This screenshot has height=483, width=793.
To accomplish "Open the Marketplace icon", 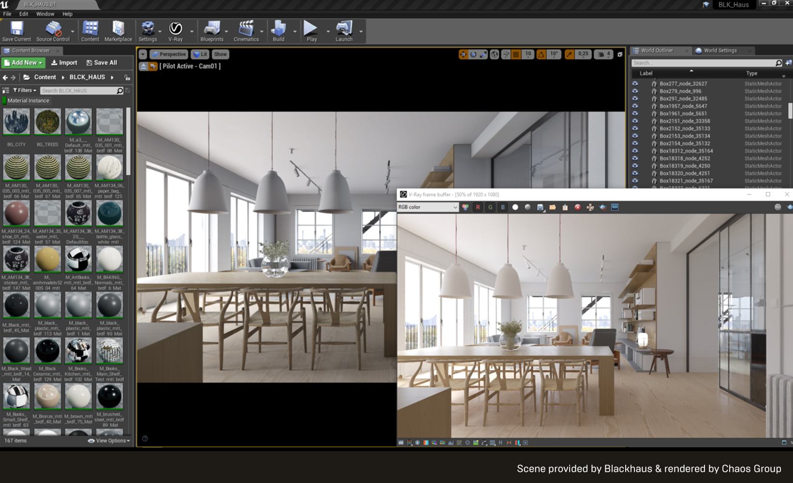I will point(118,31).
